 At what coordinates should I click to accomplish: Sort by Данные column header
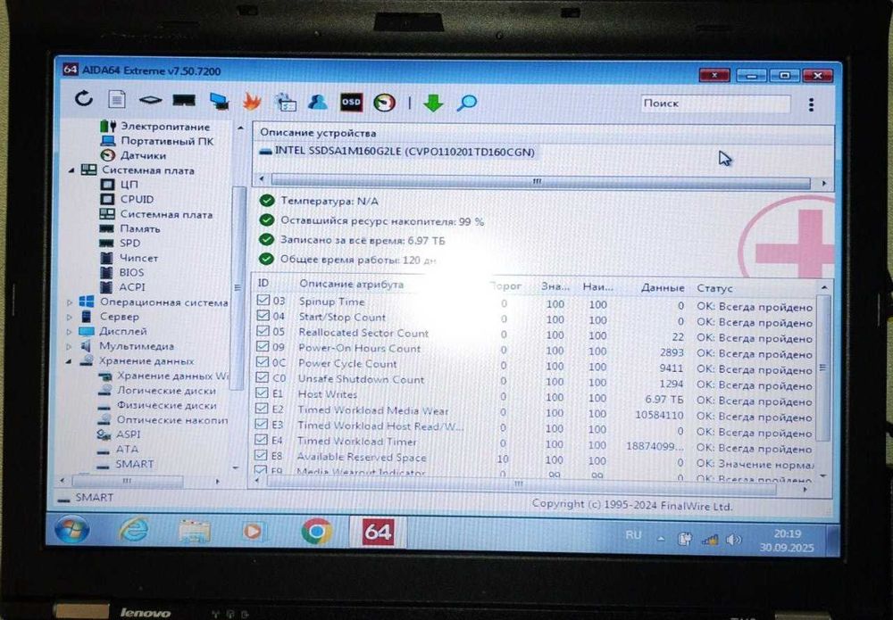click(663, 288)
